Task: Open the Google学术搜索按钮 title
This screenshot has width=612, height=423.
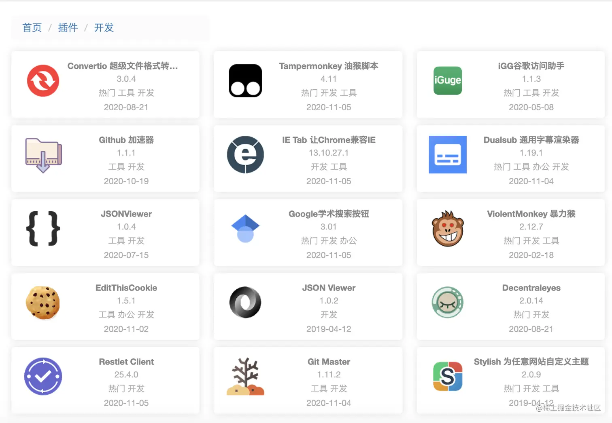Action: [x=329, y=214]
